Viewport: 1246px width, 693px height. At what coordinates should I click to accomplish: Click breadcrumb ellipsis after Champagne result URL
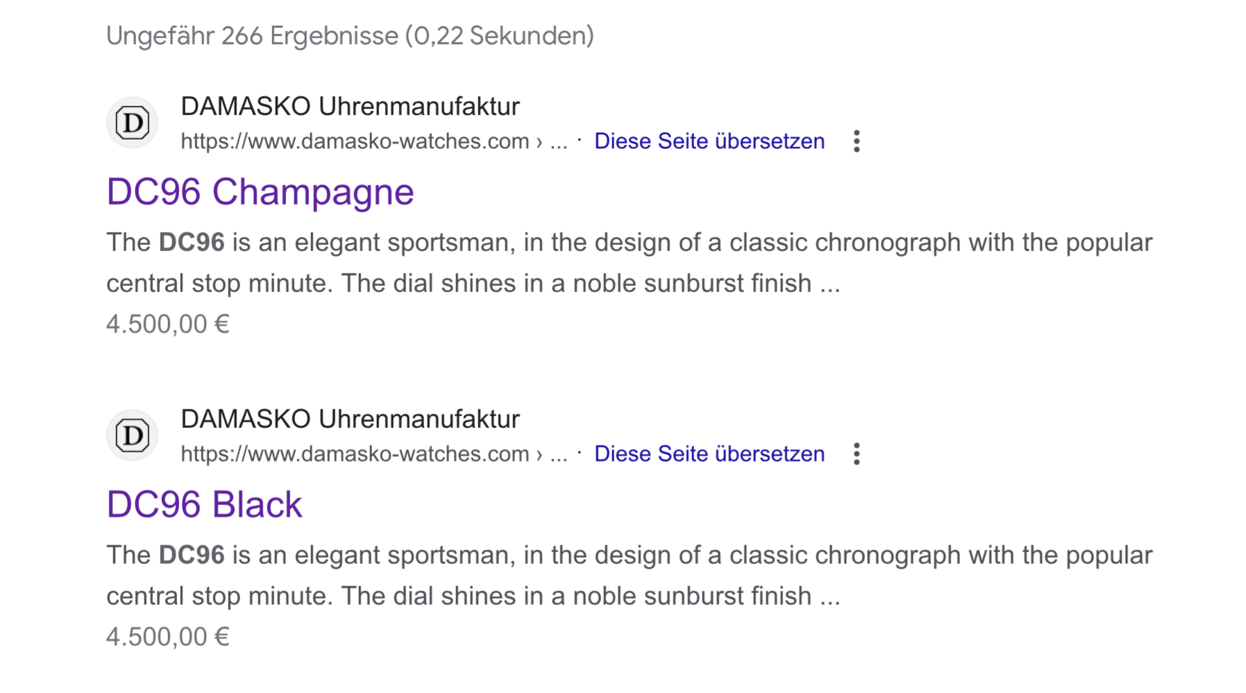559,142
